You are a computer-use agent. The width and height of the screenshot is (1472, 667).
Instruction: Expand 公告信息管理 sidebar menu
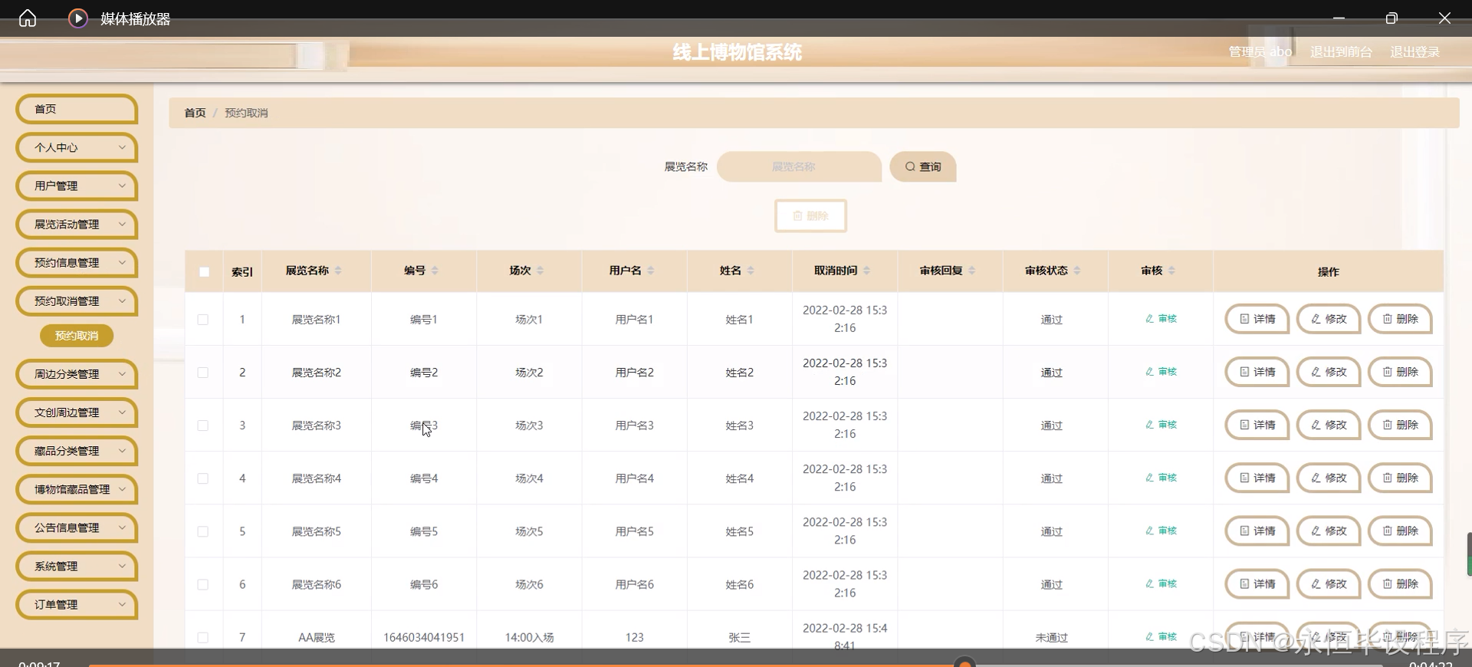pyautogui.click(x=77, y=527)
